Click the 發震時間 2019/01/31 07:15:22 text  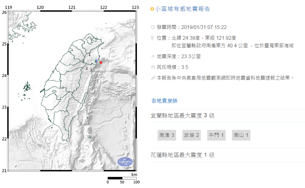[x=192, y=27]
